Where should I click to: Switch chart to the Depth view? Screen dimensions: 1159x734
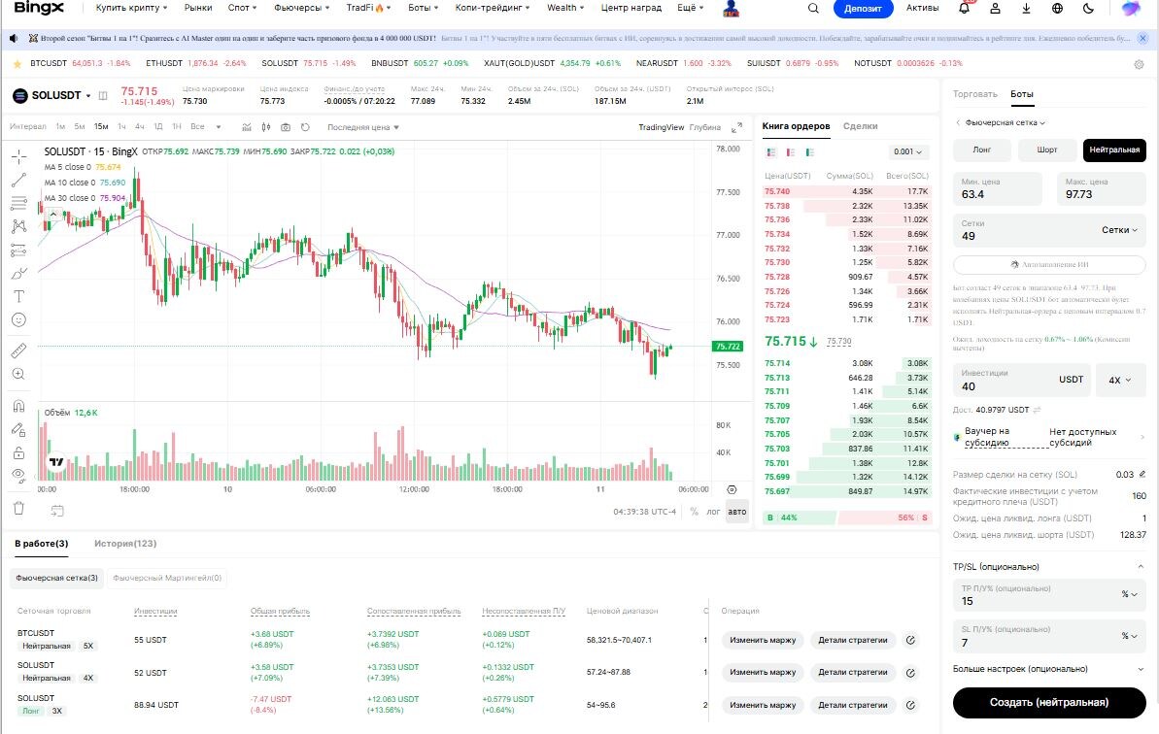pyautogui.click(x=704, y=127)
